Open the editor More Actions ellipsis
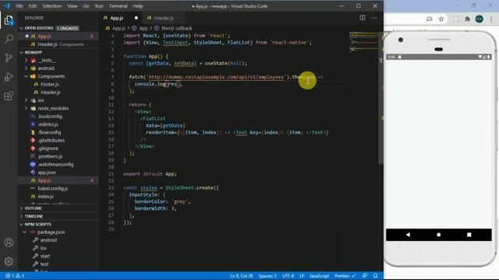This screenshot has height=280, width=499. (x=374, y=18)
